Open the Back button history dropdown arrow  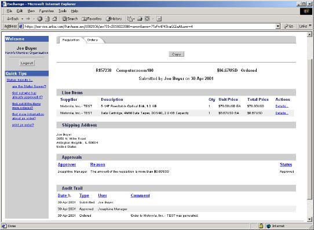click(22, 19)
